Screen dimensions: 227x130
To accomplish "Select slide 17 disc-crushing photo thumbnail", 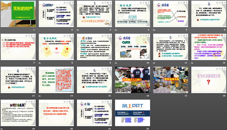I will [x=171, y=80].
